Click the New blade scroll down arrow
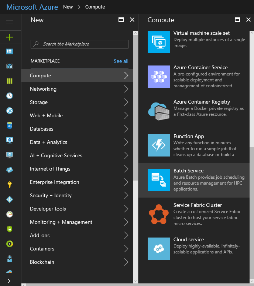 135,281
